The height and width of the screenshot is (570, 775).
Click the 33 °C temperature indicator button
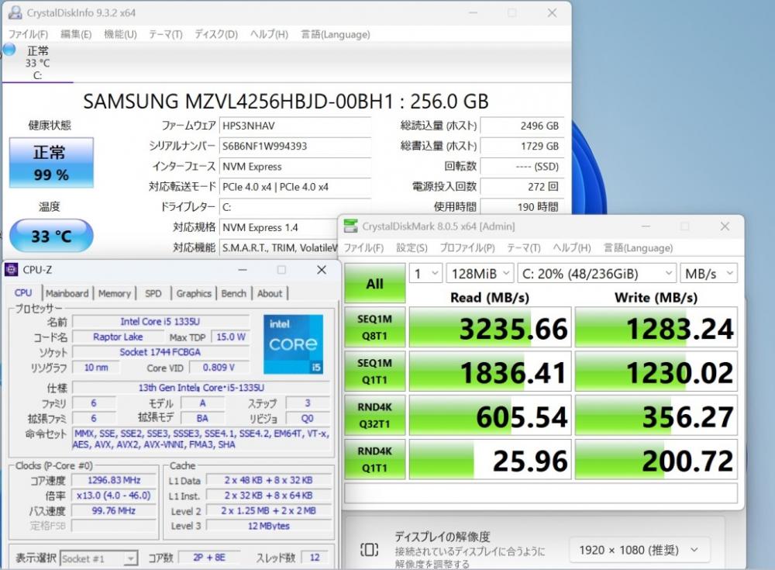click(x=51, y=236)
